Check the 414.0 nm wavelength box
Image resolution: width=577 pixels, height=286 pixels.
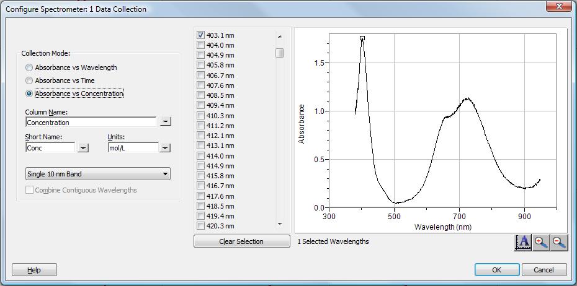click(x=200, y=155)
